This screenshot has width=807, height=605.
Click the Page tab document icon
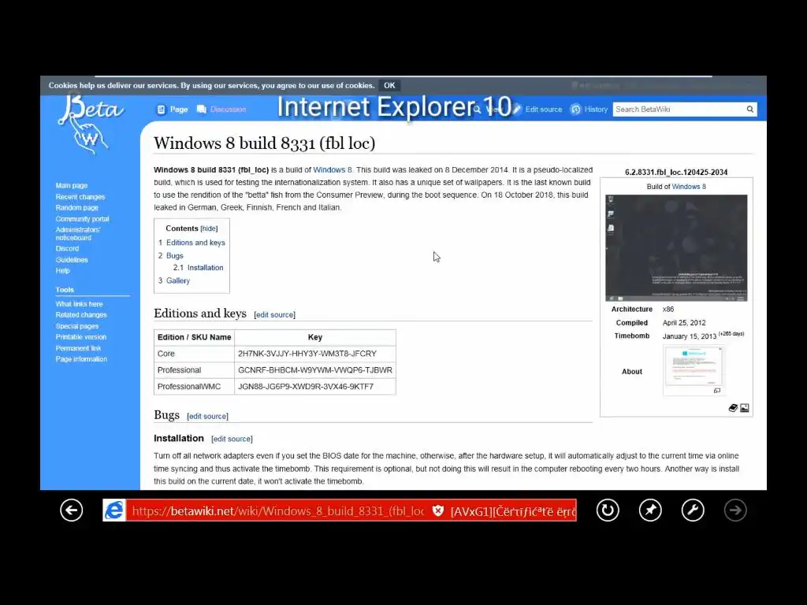click(161, 109)
